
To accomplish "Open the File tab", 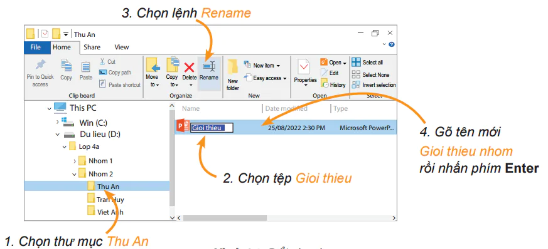I will [36, 48].
